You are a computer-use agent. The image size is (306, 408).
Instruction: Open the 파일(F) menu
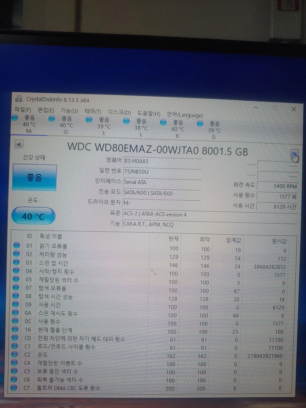(23, 110)
